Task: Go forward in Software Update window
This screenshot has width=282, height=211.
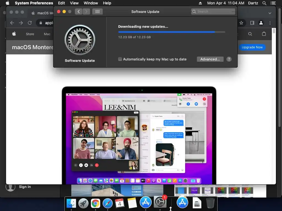Action: 86,12
